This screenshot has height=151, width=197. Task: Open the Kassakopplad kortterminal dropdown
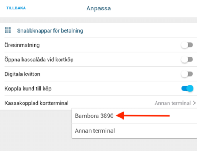[98, 103]
